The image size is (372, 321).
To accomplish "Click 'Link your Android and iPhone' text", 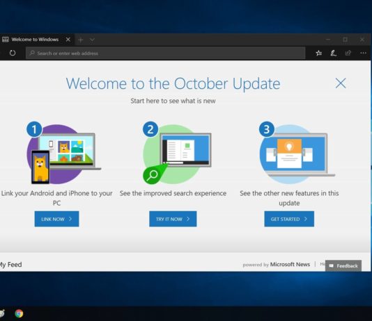I will click(56, 198).
